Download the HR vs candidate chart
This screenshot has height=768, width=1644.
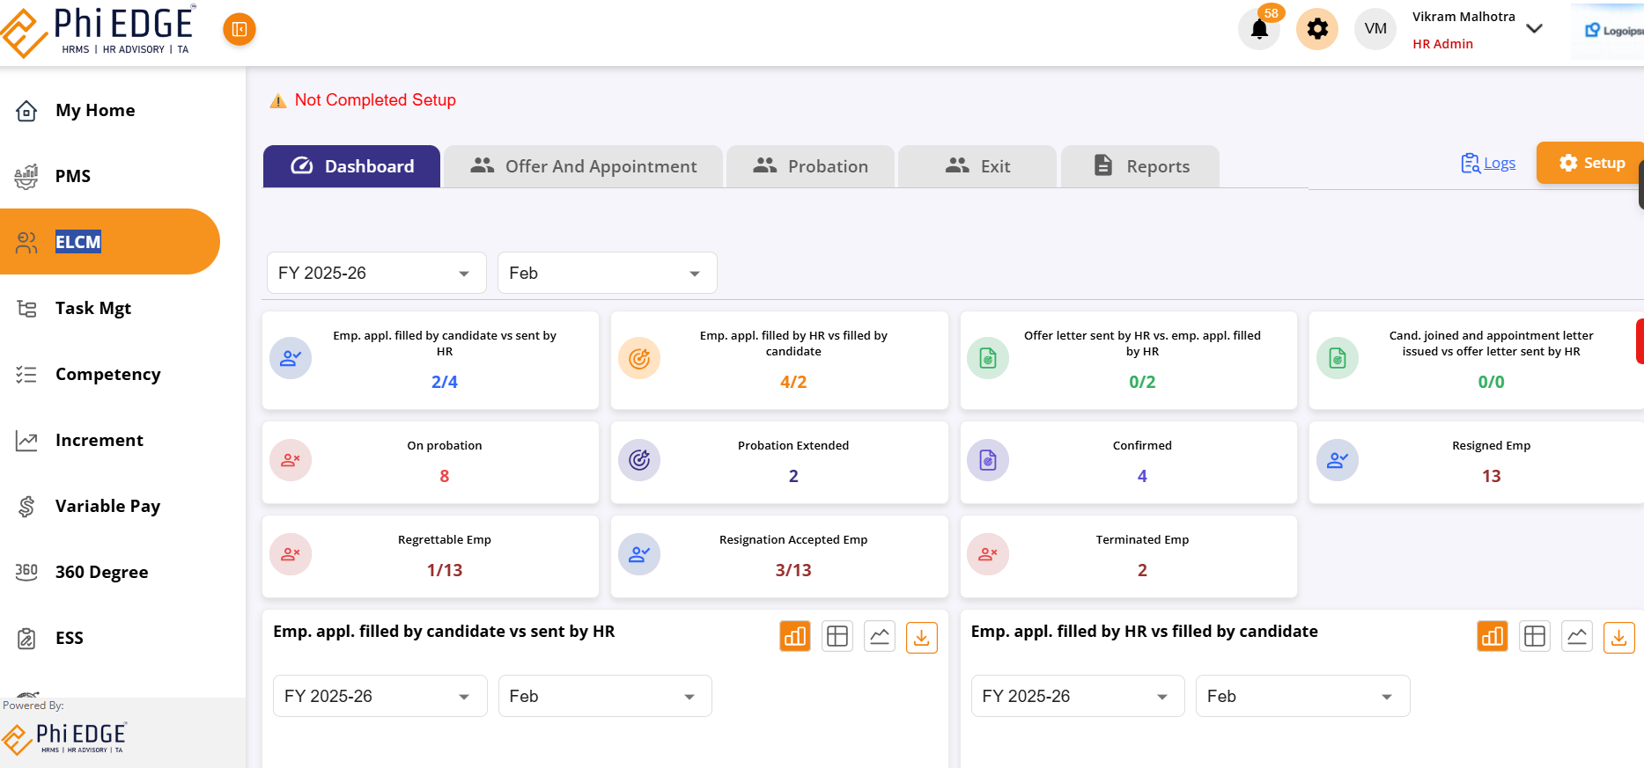[x=1618, y=636]
